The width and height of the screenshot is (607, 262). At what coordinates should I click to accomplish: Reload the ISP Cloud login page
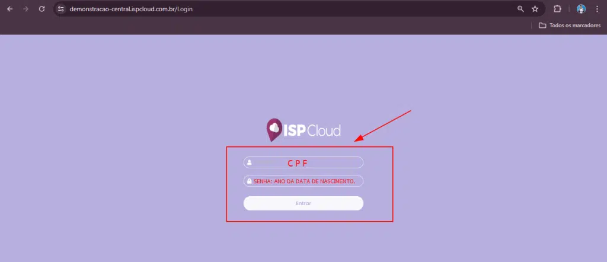[42, 9]
